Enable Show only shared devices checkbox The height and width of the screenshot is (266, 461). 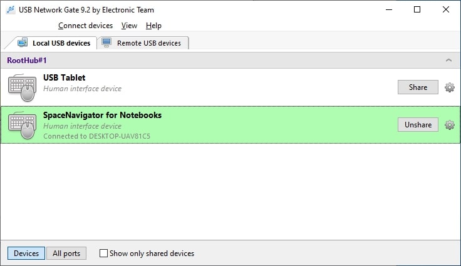[103, 254]
